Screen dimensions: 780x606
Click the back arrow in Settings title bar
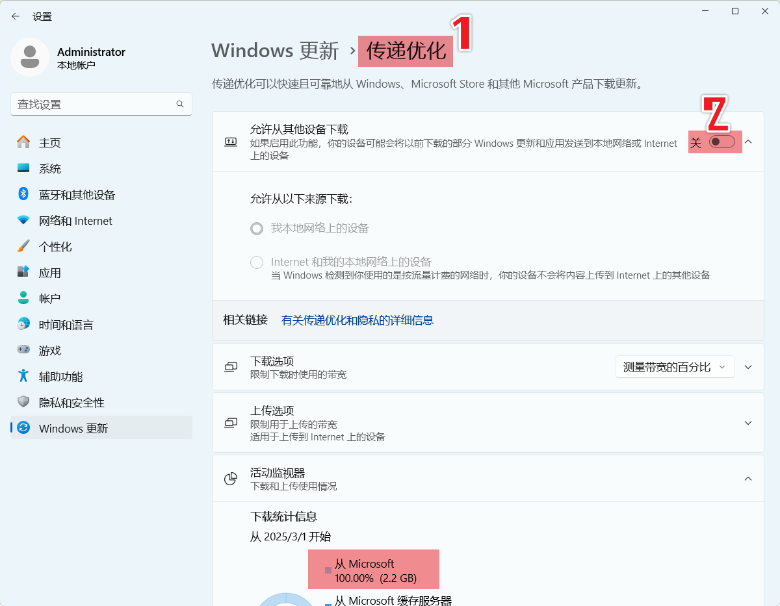coord(16,16)
